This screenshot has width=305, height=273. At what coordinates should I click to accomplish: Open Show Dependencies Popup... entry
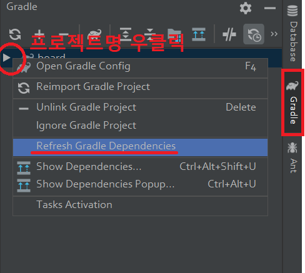coord(140,184)
